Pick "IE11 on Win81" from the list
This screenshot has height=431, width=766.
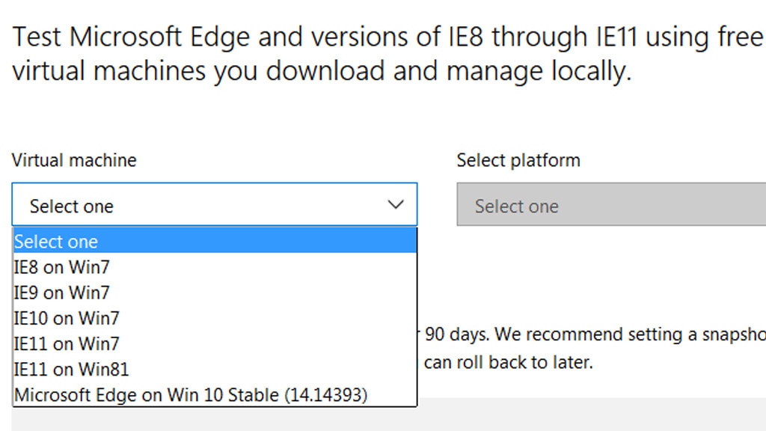coord(71,369)
